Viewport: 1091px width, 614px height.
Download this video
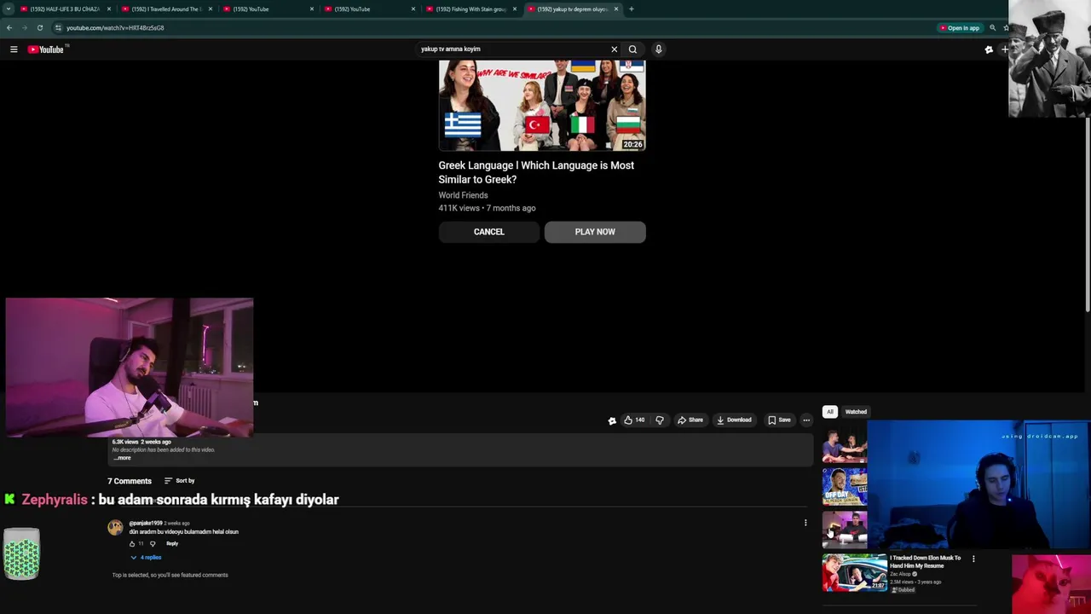(734, 420)
